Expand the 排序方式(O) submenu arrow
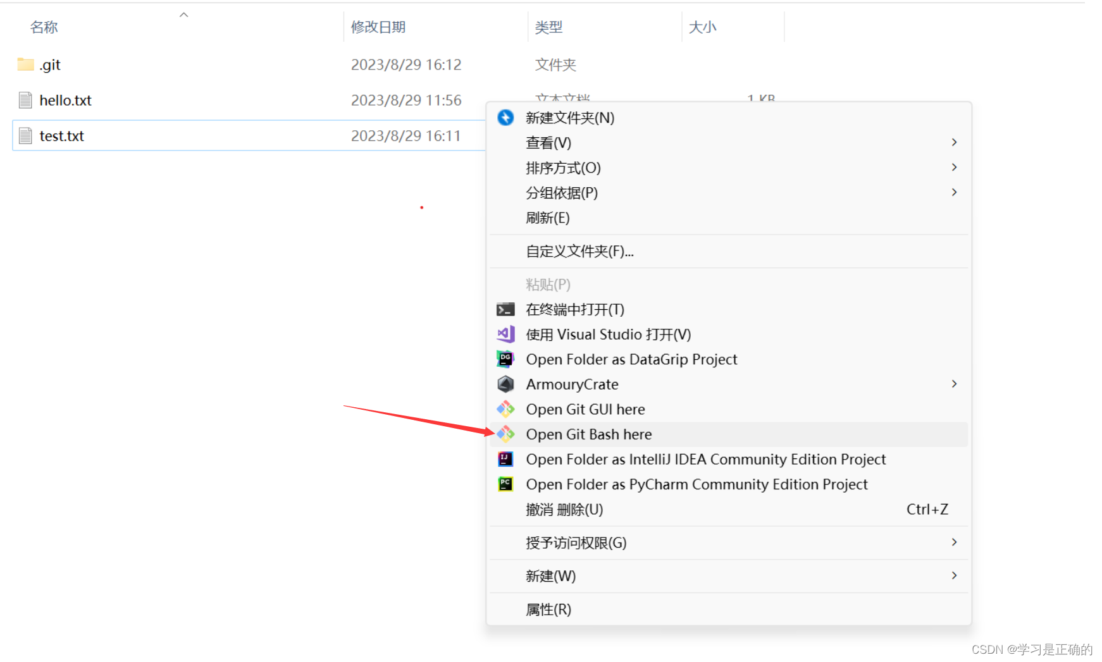Screen dimensions: 1102x662 pyautogui.click(x=954, y=167)
